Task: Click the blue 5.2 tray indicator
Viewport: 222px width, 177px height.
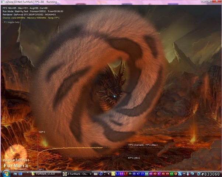Action: (x=117, y=174)
